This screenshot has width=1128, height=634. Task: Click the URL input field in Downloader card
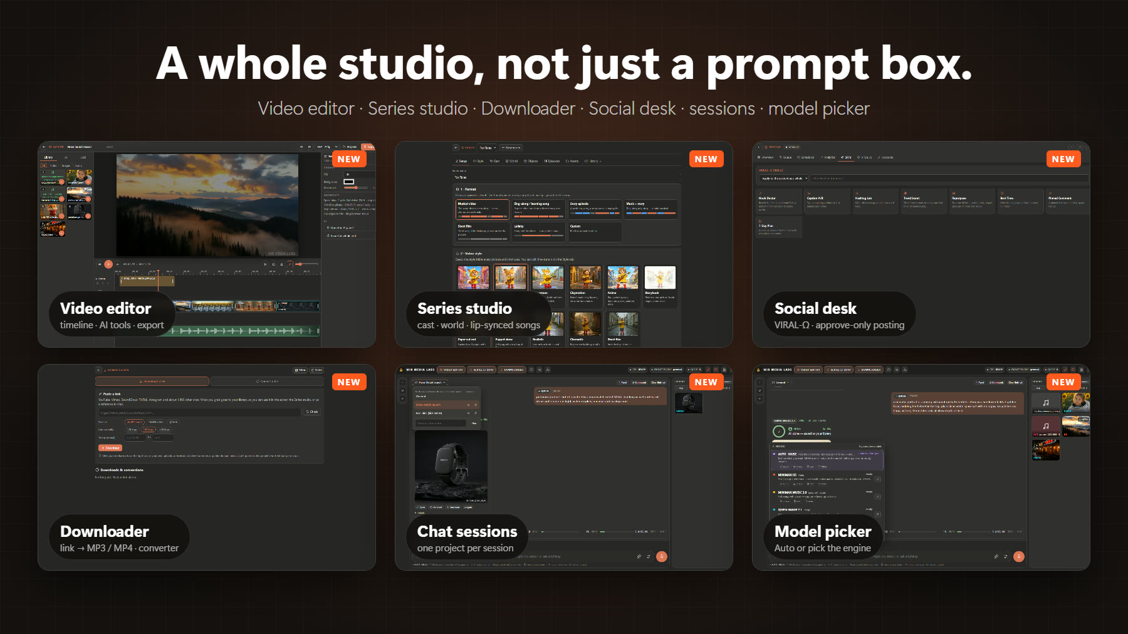click(x=199, y=412)
